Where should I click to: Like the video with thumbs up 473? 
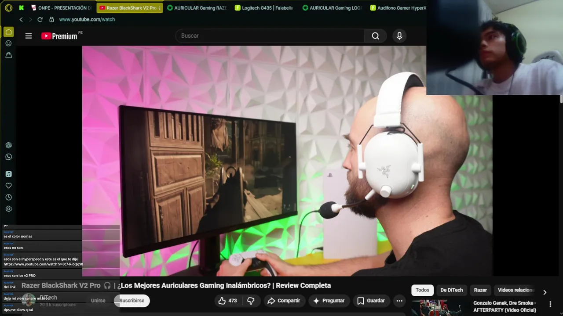pos(228,301)
